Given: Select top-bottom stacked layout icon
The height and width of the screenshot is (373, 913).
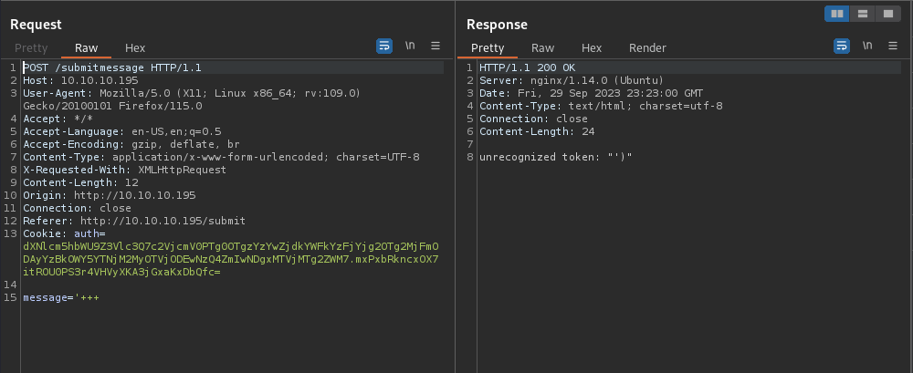Looking at the screenshot, I should (x=863, y=14).
